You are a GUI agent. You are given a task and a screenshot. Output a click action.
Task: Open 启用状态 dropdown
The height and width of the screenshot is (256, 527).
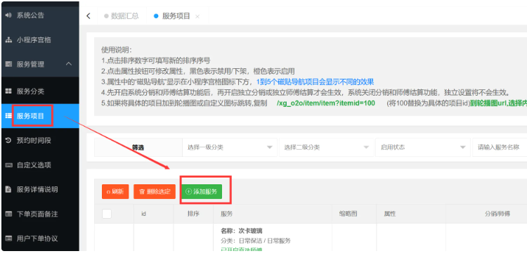pos(423,148)
